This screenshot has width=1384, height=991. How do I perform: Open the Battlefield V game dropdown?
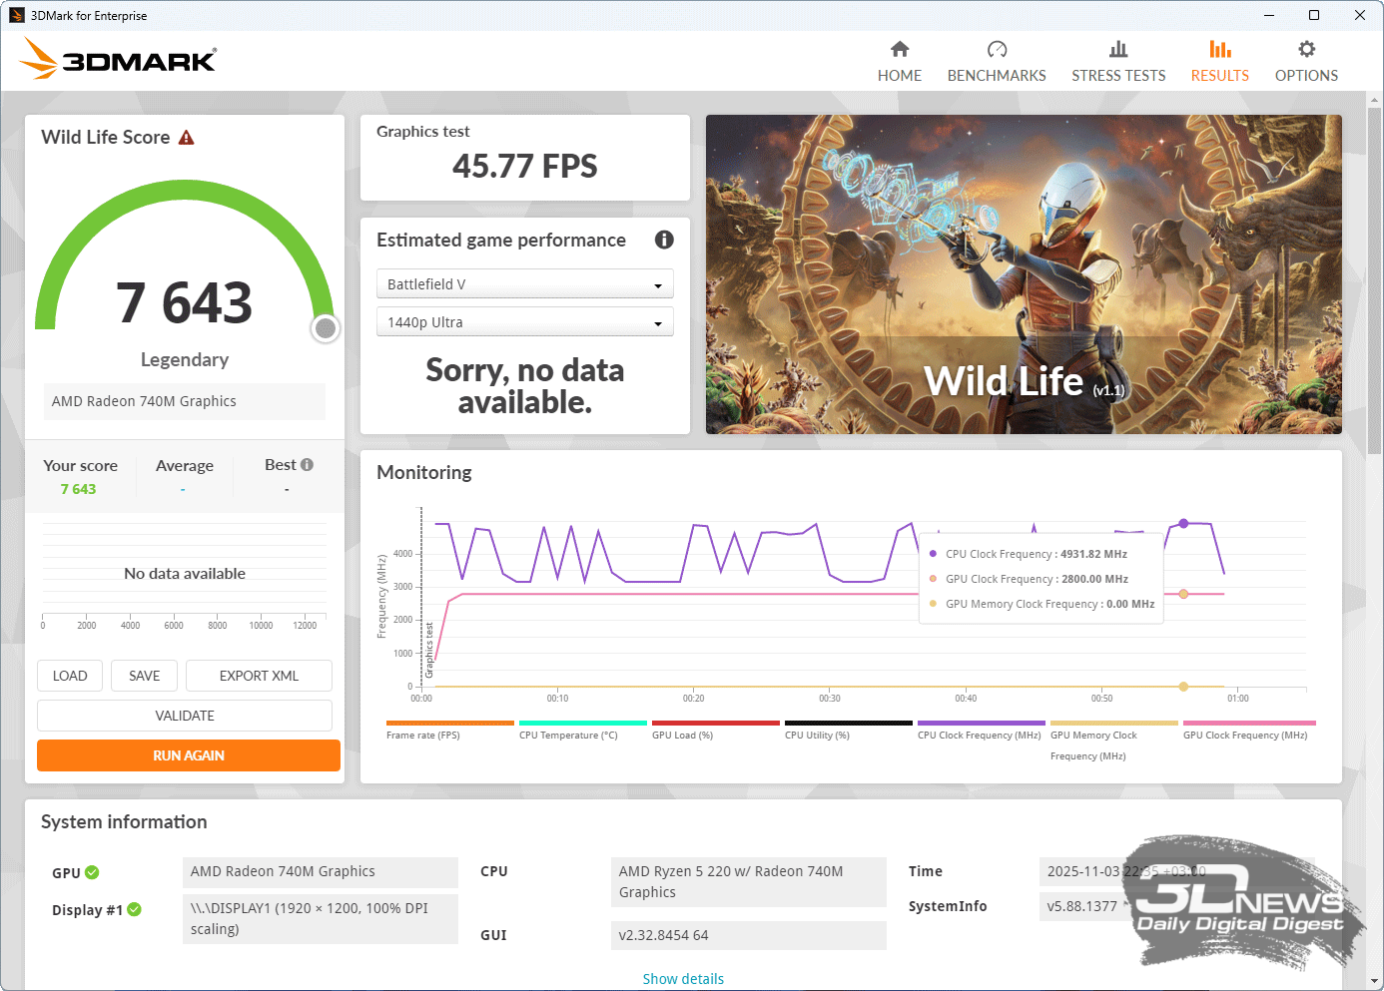(524, 284)
